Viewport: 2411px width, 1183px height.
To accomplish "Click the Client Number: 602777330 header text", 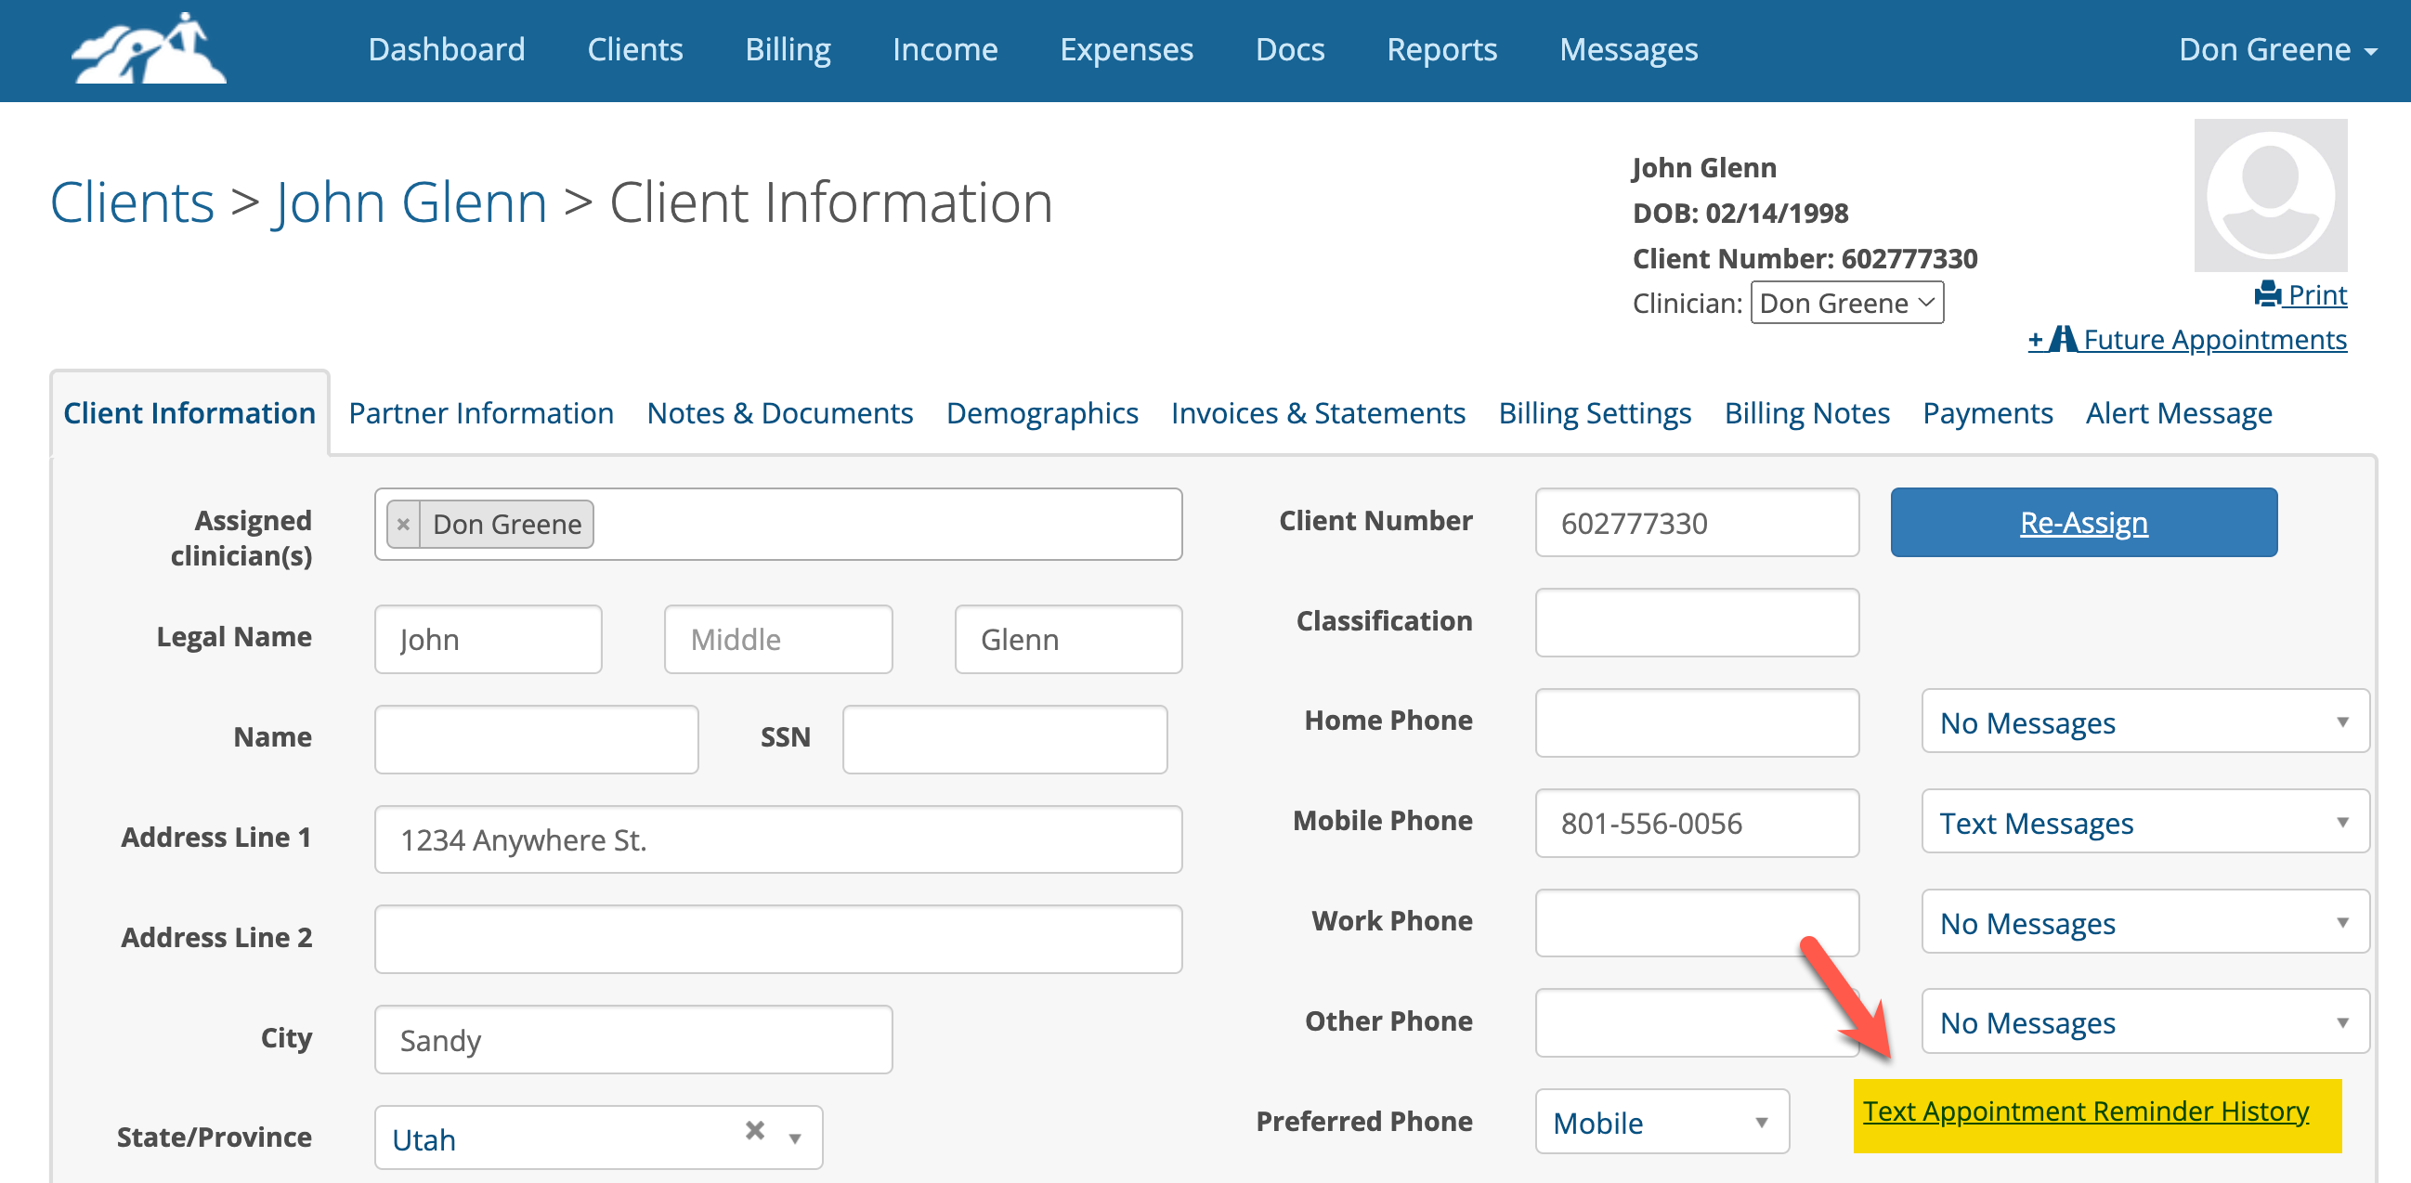I will pos(1805,258).
